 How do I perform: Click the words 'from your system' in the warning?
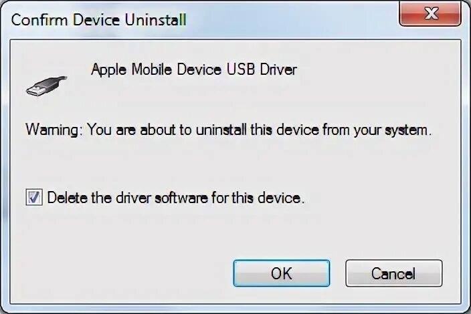pos(377,130)
